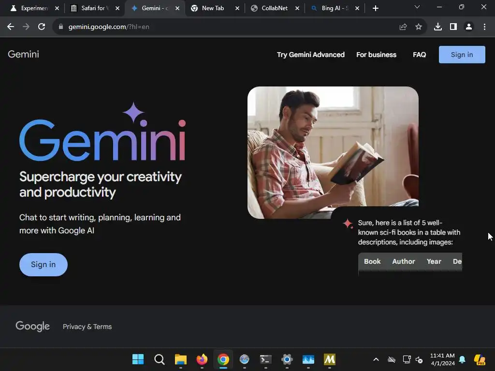Click the browser forward arrow
The image size is (495, 371).
tap(26, 27)
